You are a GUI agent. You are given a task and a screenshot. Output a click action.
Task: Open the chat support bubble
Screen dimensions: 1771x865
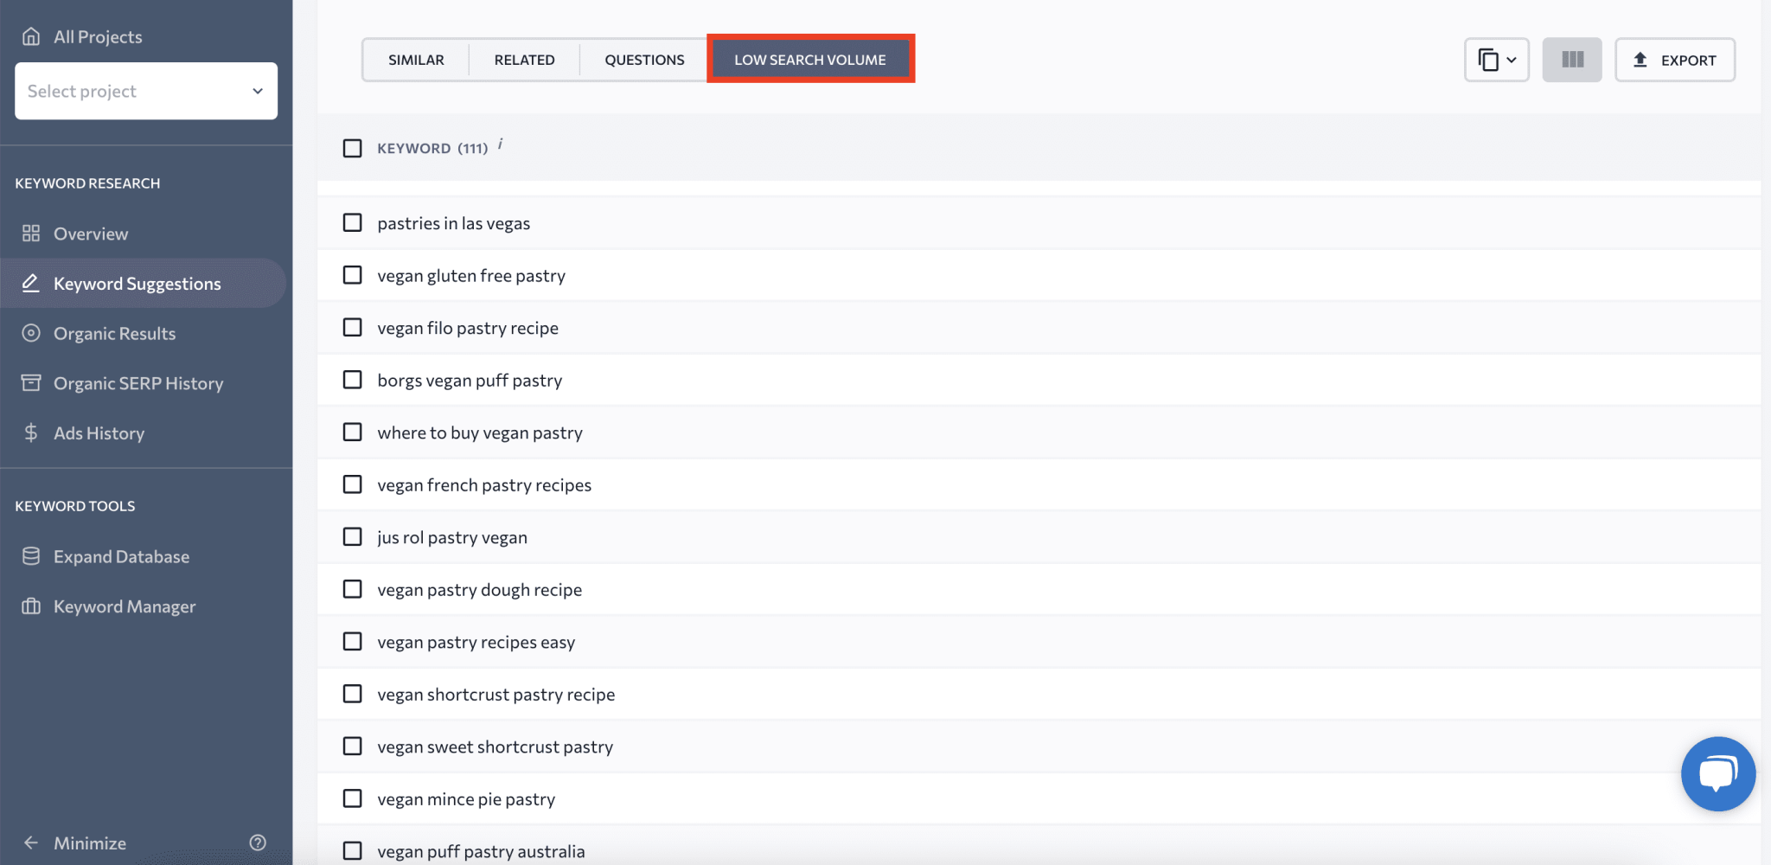(x=1717, y=773)
